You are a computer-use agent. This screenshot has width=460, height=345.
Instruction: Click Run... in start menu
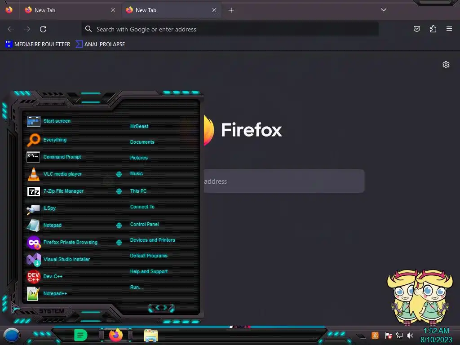pos(137,287)
